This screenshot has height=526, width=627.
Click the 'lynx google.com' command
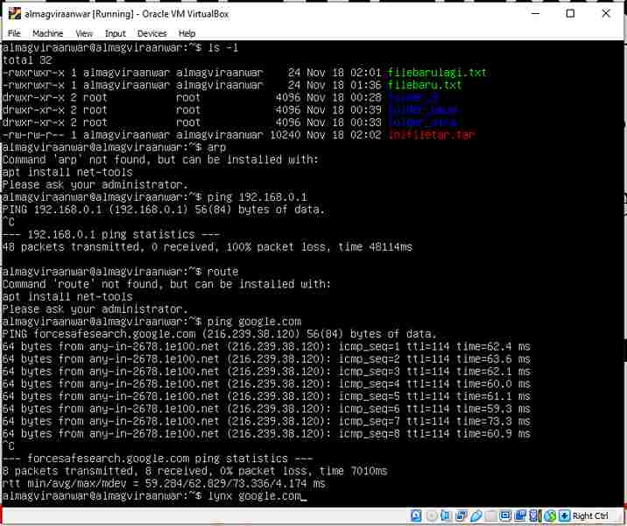(x=254, y=496)
